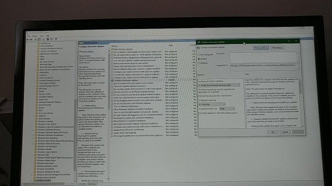Click the Help book icon in toolbar
Screen dimensions: 332x186
click(x=48, y=39)
